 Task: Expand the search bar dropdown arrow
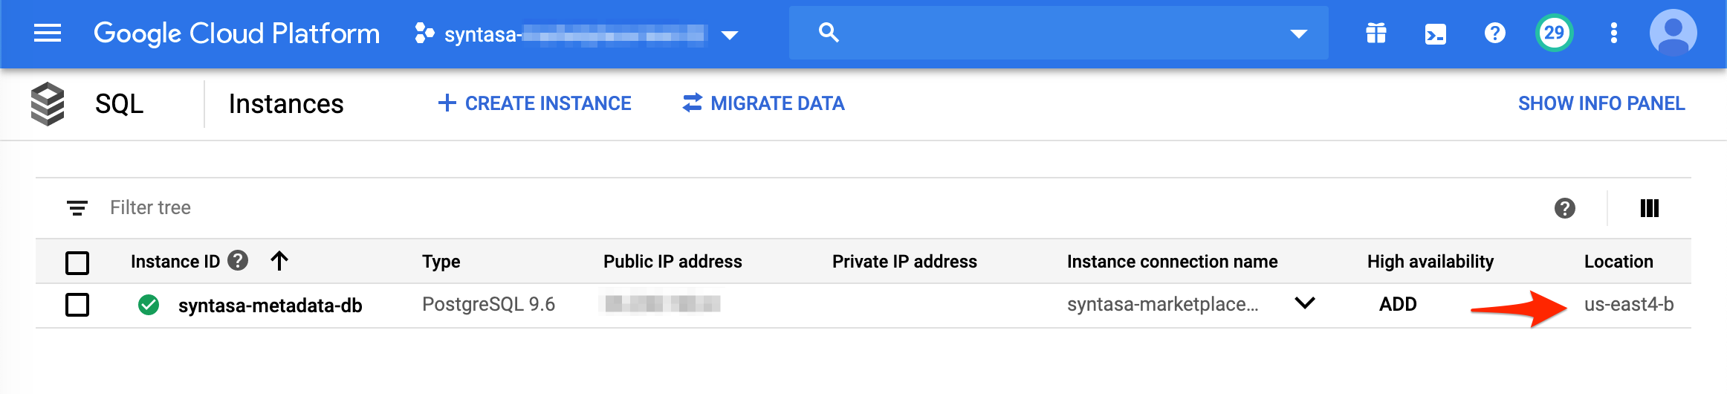coord(1298,33)
